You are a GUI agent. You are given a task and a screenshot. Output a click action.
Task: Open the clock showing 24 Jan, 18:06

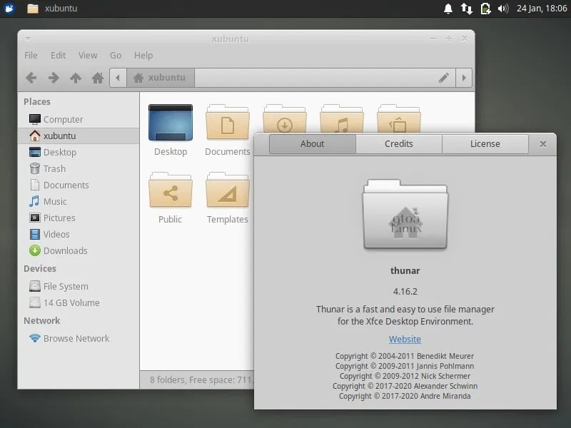(542, 8)
